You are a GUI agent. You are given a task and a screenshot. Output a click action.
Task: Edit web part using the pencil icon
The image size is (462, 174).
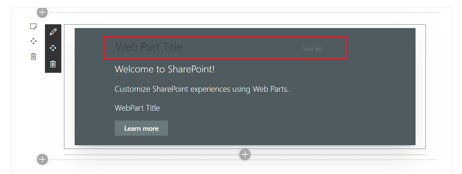point(53,32)
